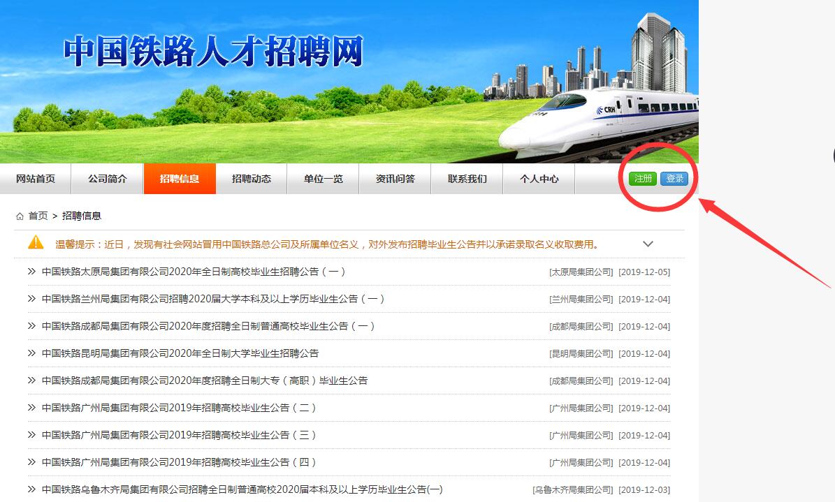Open the 乌鲁木齐局 2020届本科 recruitment announcement

coord(242,489)
